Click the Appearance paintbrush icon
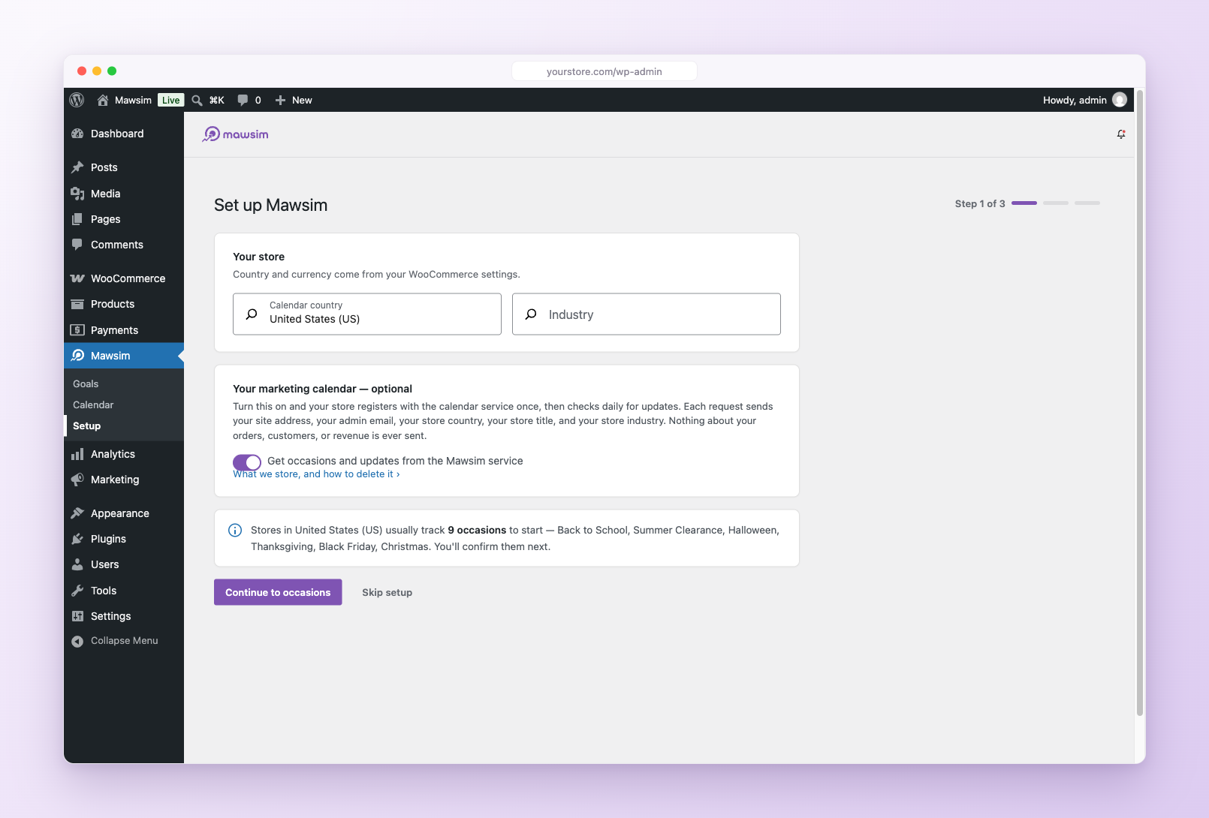Viewport: 1209px width, 818px height. [77, 513]
